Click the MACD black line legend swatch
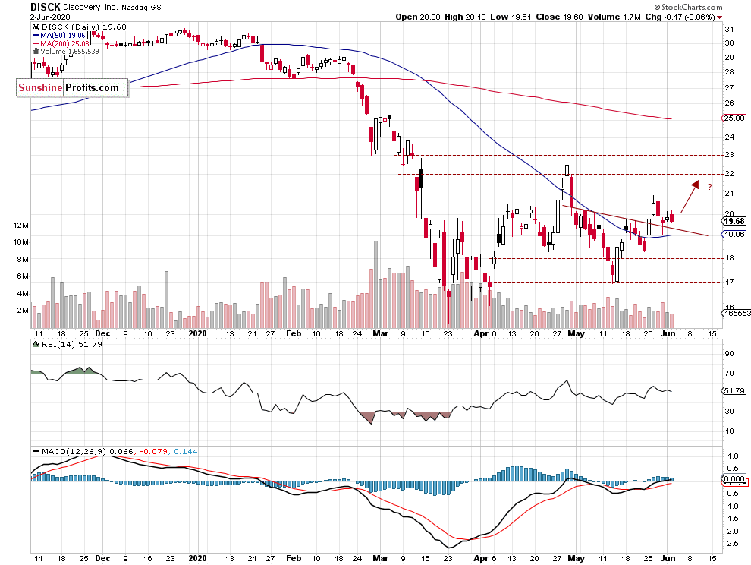751x565 pixels. point(36,451)
